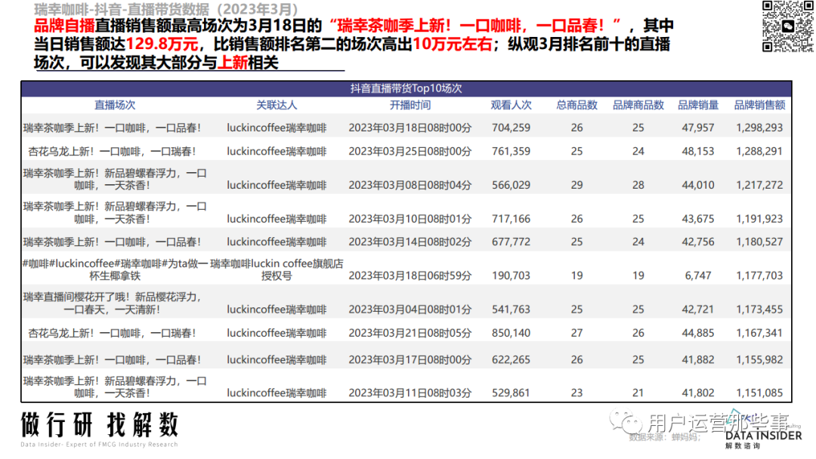The height and width of the screenshot is (459, 816).
Task: Click the view count 717,166
Action: tap(511, 219)
